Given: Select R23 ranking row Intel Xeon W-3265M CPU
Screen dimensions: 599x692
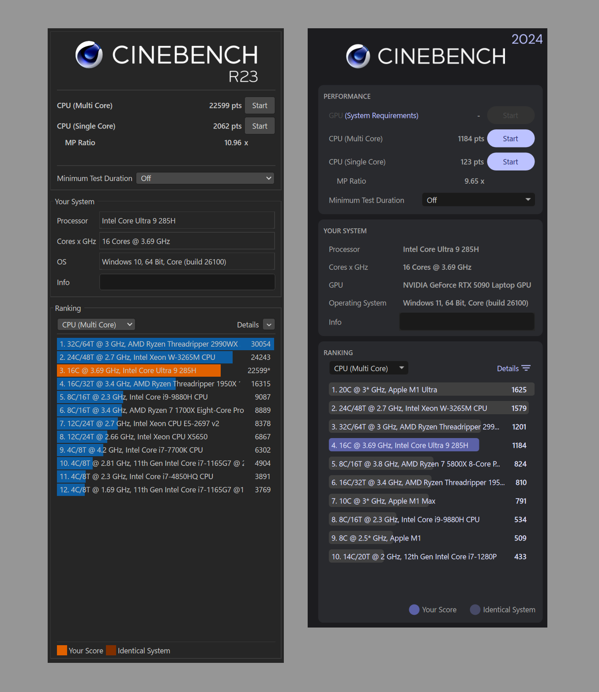Looking at the screenshot, I should [x=166, y=357].
